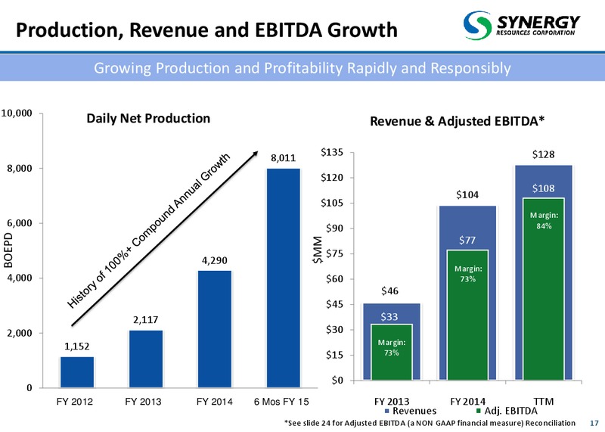Image resolution: width=605 pixels, height=432 pixels.
Task: Click 'FY 2012' under the production chart
Action: [74, 402]
